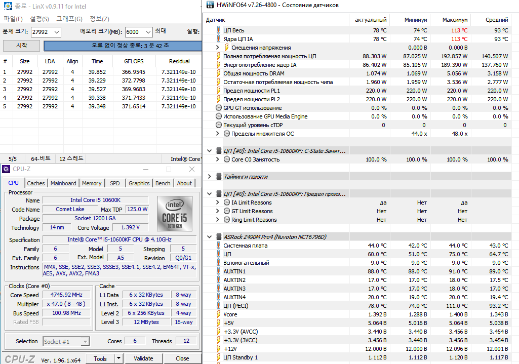Screen dimensions: 519x364
Task: Click power icon beside Общая мощность DRAM
Action: (218, 73)
